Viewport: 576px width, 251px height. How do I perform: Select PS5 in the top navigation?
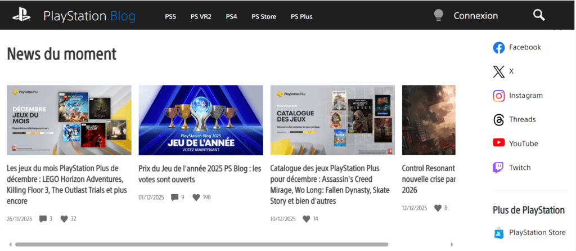click(x=170, y=16)
